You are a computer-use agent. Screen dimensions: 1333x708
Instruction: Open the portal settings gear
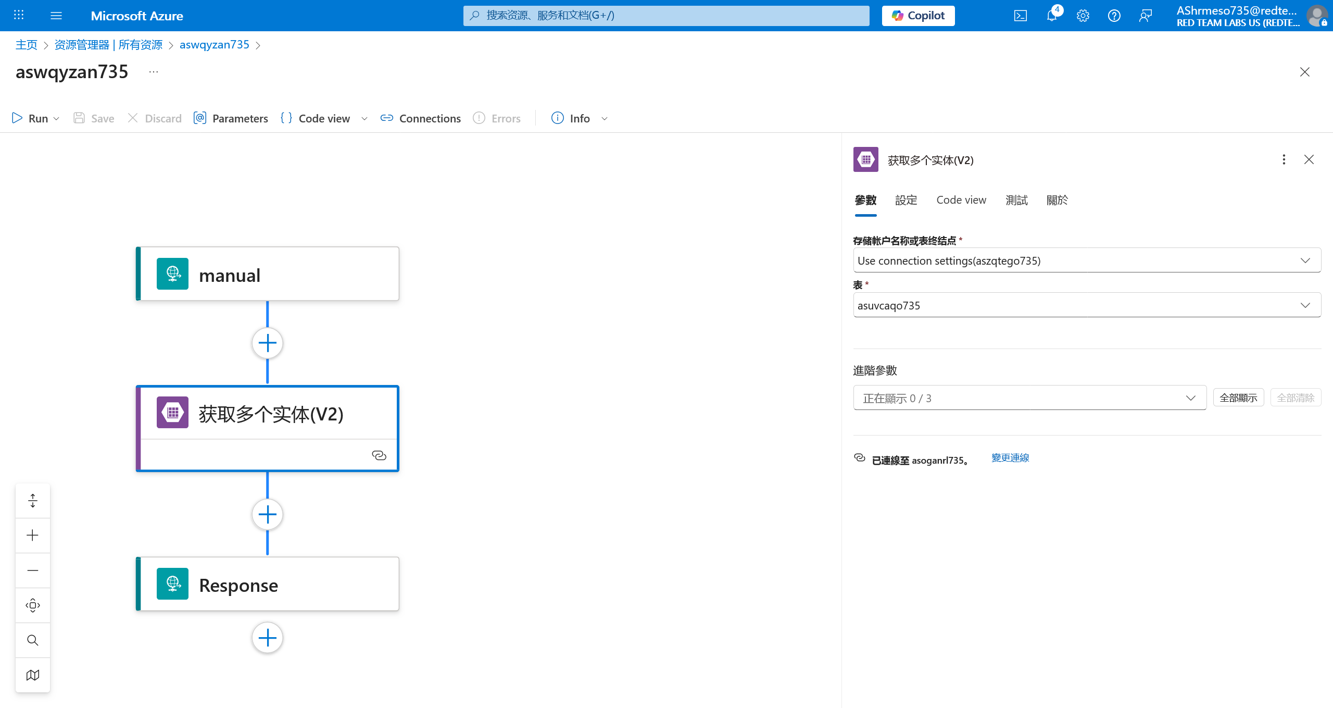(x=1083, y=16)
